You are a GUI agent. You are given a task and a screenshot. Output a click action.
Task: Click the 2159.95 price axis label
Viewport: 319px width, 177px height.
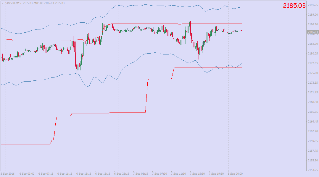pyautogui.click(x=313, y=141)
